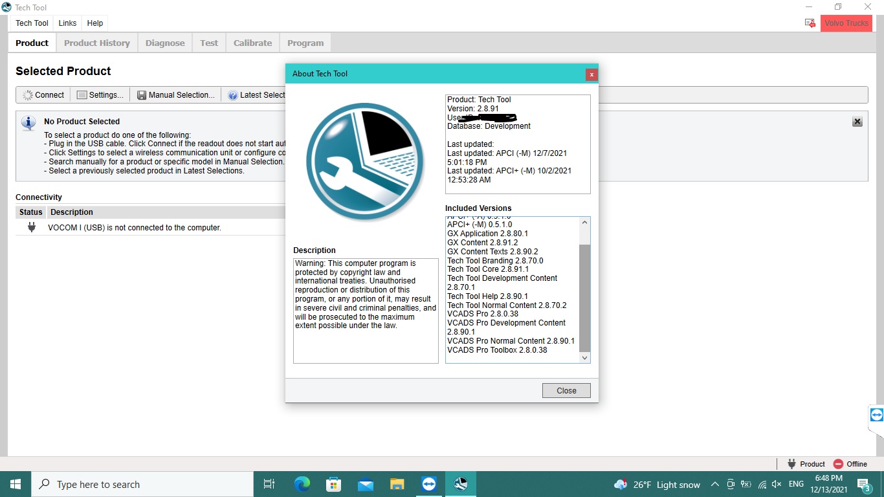Select Tech Tool Core 2.8.91.1 entry
884x497 pixels.
tap(488, 269)
